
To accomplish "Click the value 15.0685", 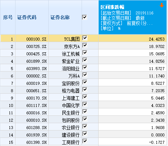I will pos(157,54).
